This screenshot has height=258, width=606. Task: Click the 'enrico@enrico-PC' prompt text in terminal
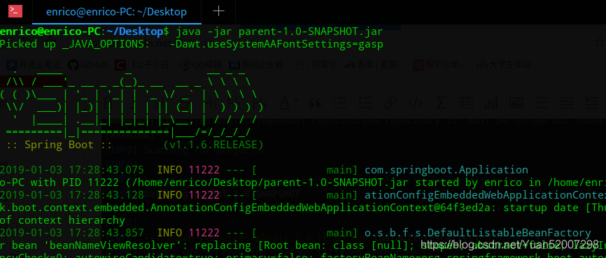tap(50, 31)
